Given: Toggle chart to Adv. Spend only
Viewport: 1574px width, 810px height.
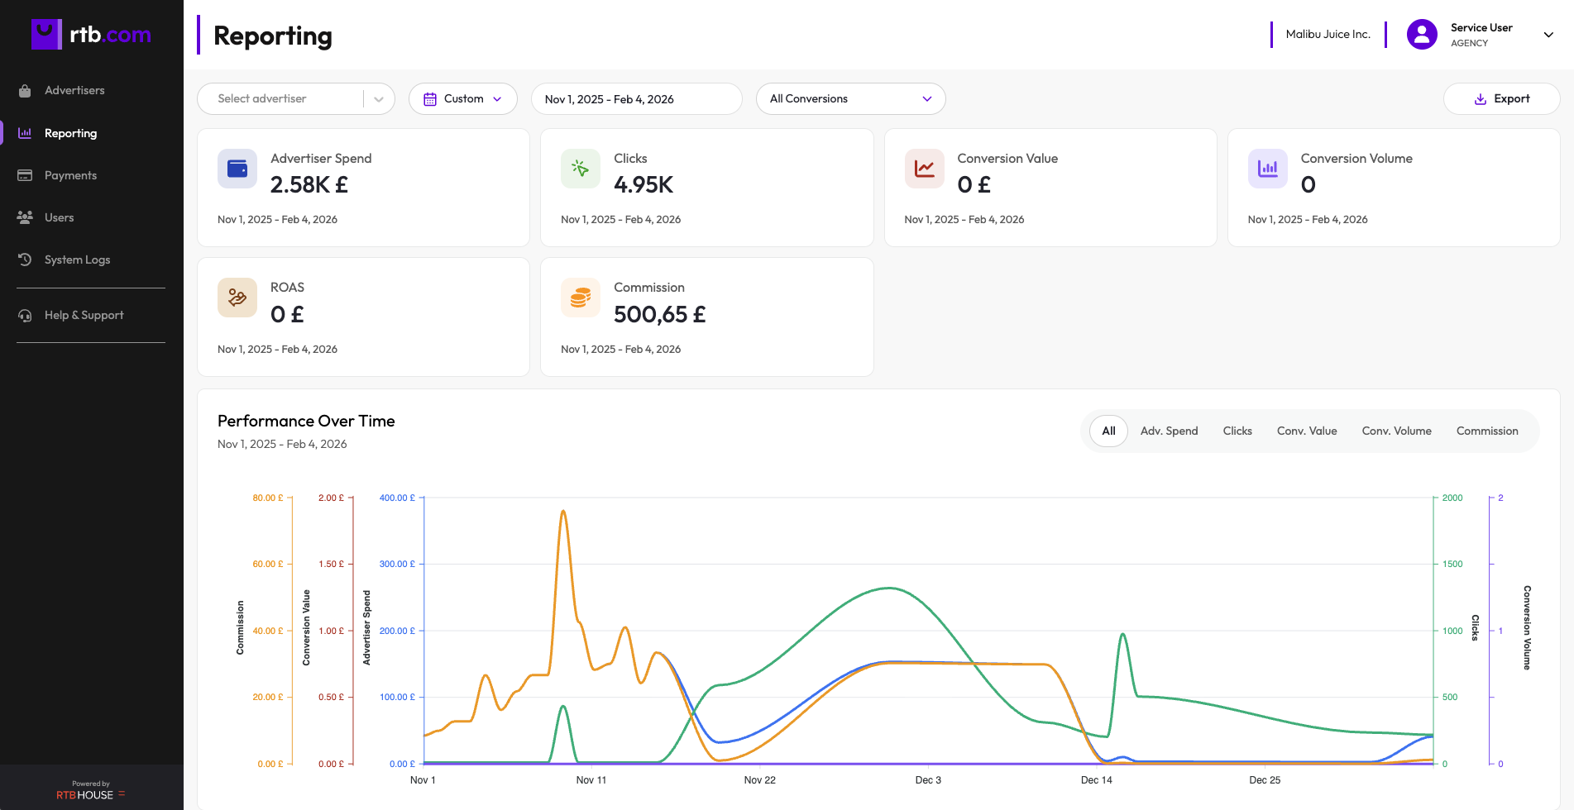Looking at the screenshot, I should pos(1169,431).
